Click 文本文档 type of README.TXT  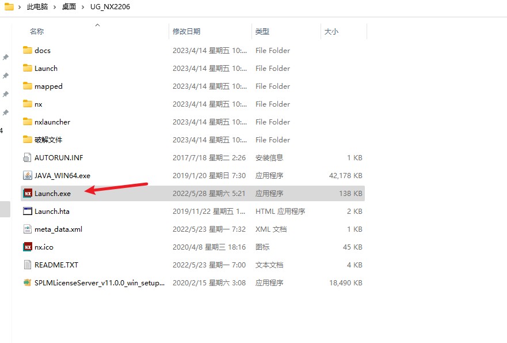[269, 265]
